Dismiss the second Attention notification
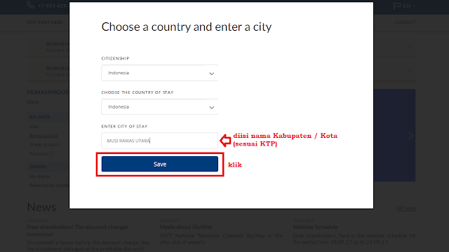 (410, 71)
